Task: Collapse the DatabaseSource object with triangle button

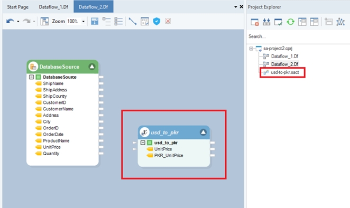Action: pyautogui.click(x=92, y=67)
